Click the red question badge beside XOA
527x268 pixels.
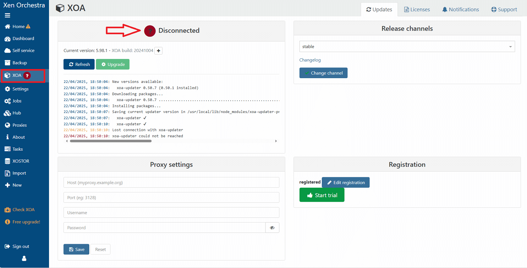27,76
